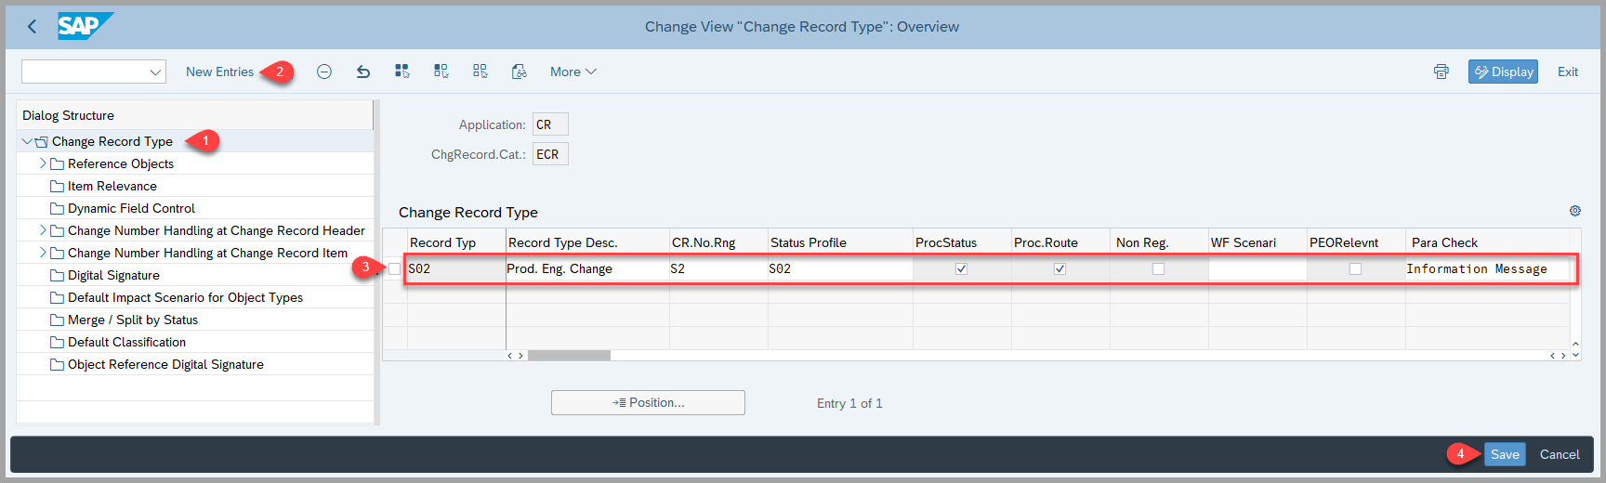
Task: Open the command field dropdown
Action: pyautogui.click(x=155, y=72)
